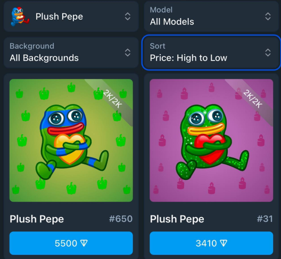Click the TON icon on 5500 button
The width and height of the screenshot is (281, 259).
pos(84,243)
